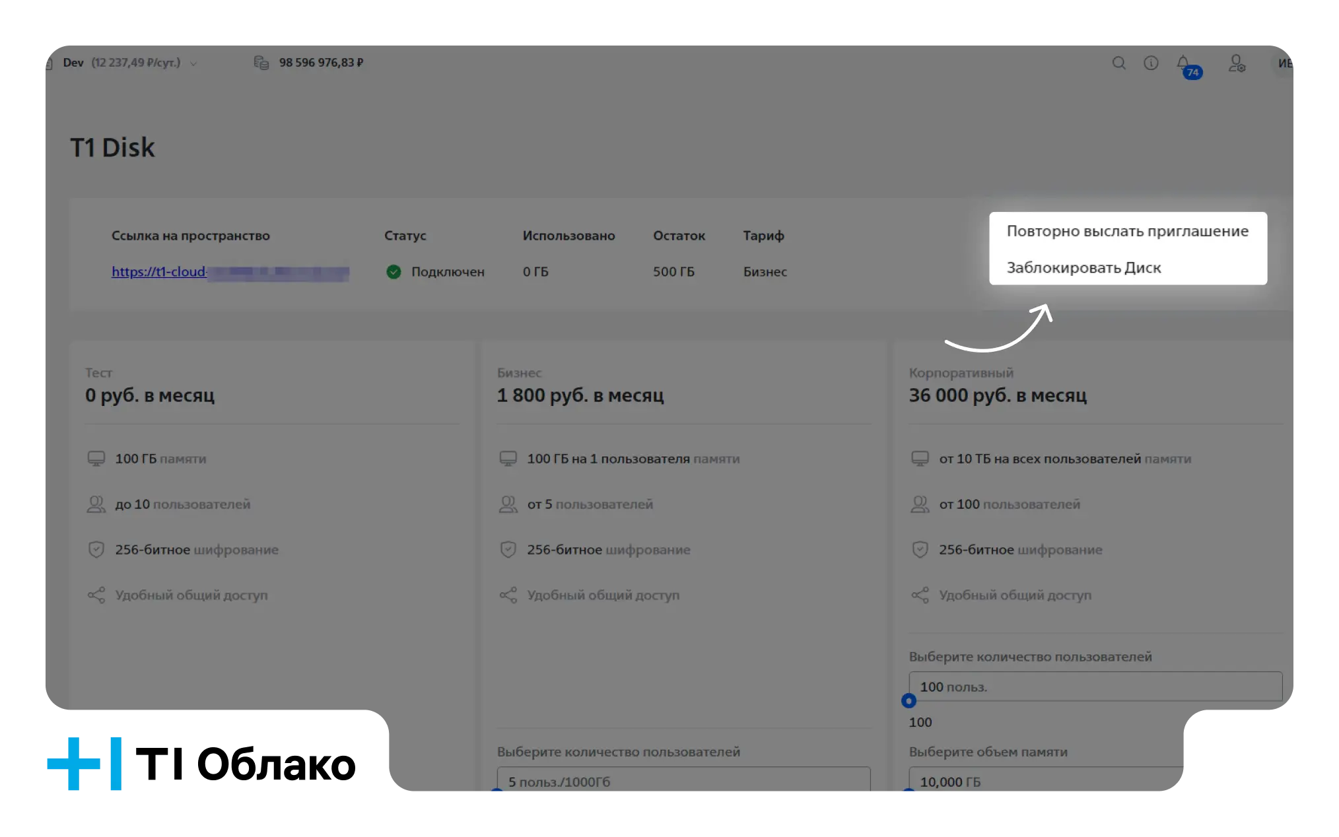The image size is (1339, 837).
Task: Click the '5 польз./1000ГБ' input field
Action: [x=683, y=779]
